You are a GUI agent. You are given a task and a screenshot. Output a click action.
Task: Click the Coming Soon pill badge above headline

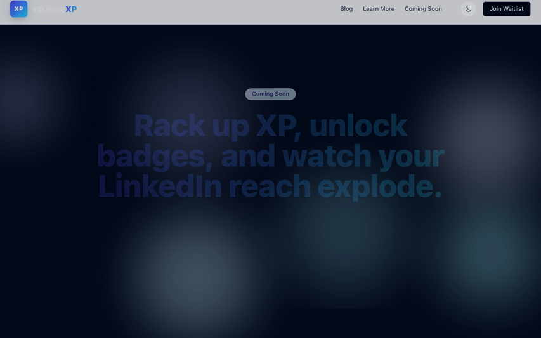(270, 94)
